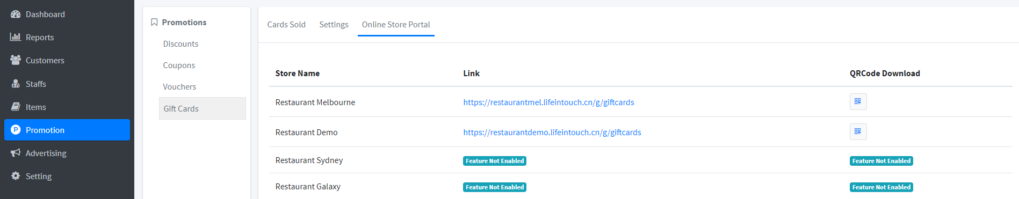The width and height of the screenshot is (1019, 199).
Task: Click the Dashboard palette icon in sidebar
Action: click(16, 14)
